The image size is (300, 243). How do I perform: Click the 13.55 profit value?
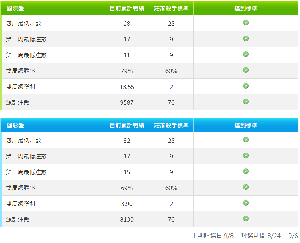click(x=127, y=87)
